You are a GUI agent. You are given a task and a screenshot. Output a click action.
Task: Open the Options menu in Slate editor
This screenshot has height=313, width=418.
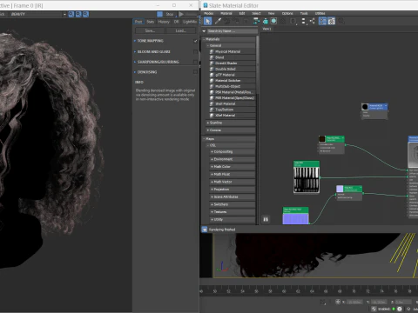[287, 13]
